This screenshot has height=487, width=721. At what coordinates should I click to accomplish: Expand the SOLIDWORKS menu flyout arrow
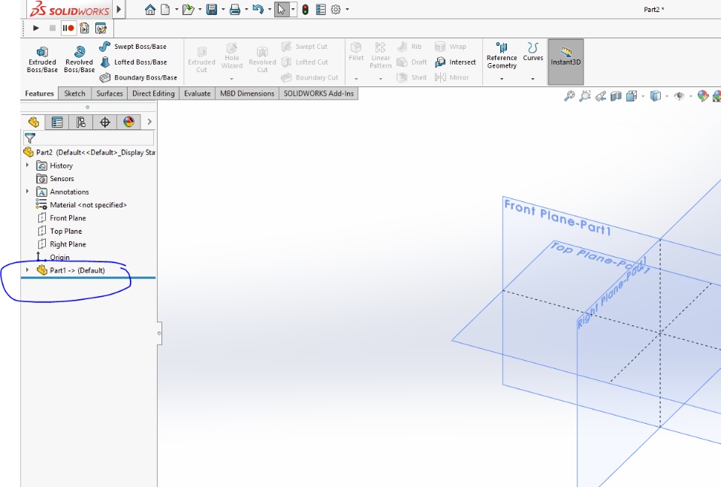tap(119, 9)
